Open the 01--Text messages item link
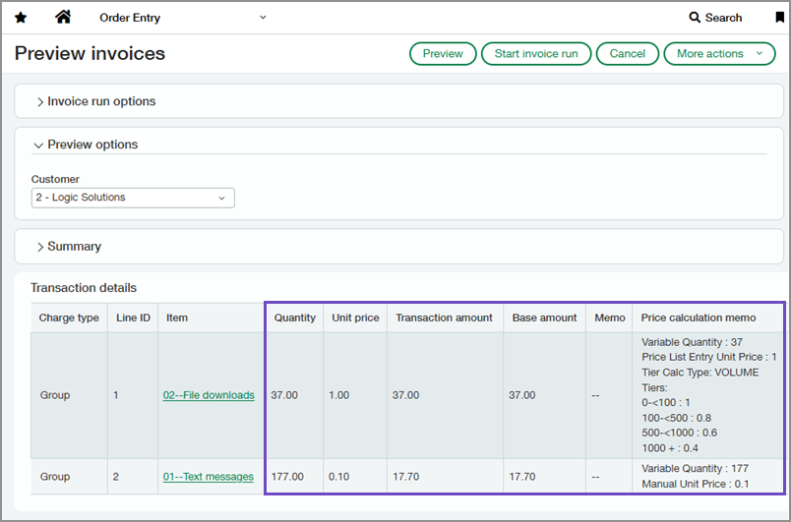Image resolution: width=791 pixels, height=522 pixels. tap(208, 477)
